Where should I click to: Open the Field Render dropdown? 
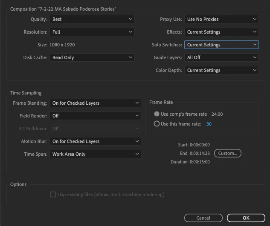(x=95, y=116)
